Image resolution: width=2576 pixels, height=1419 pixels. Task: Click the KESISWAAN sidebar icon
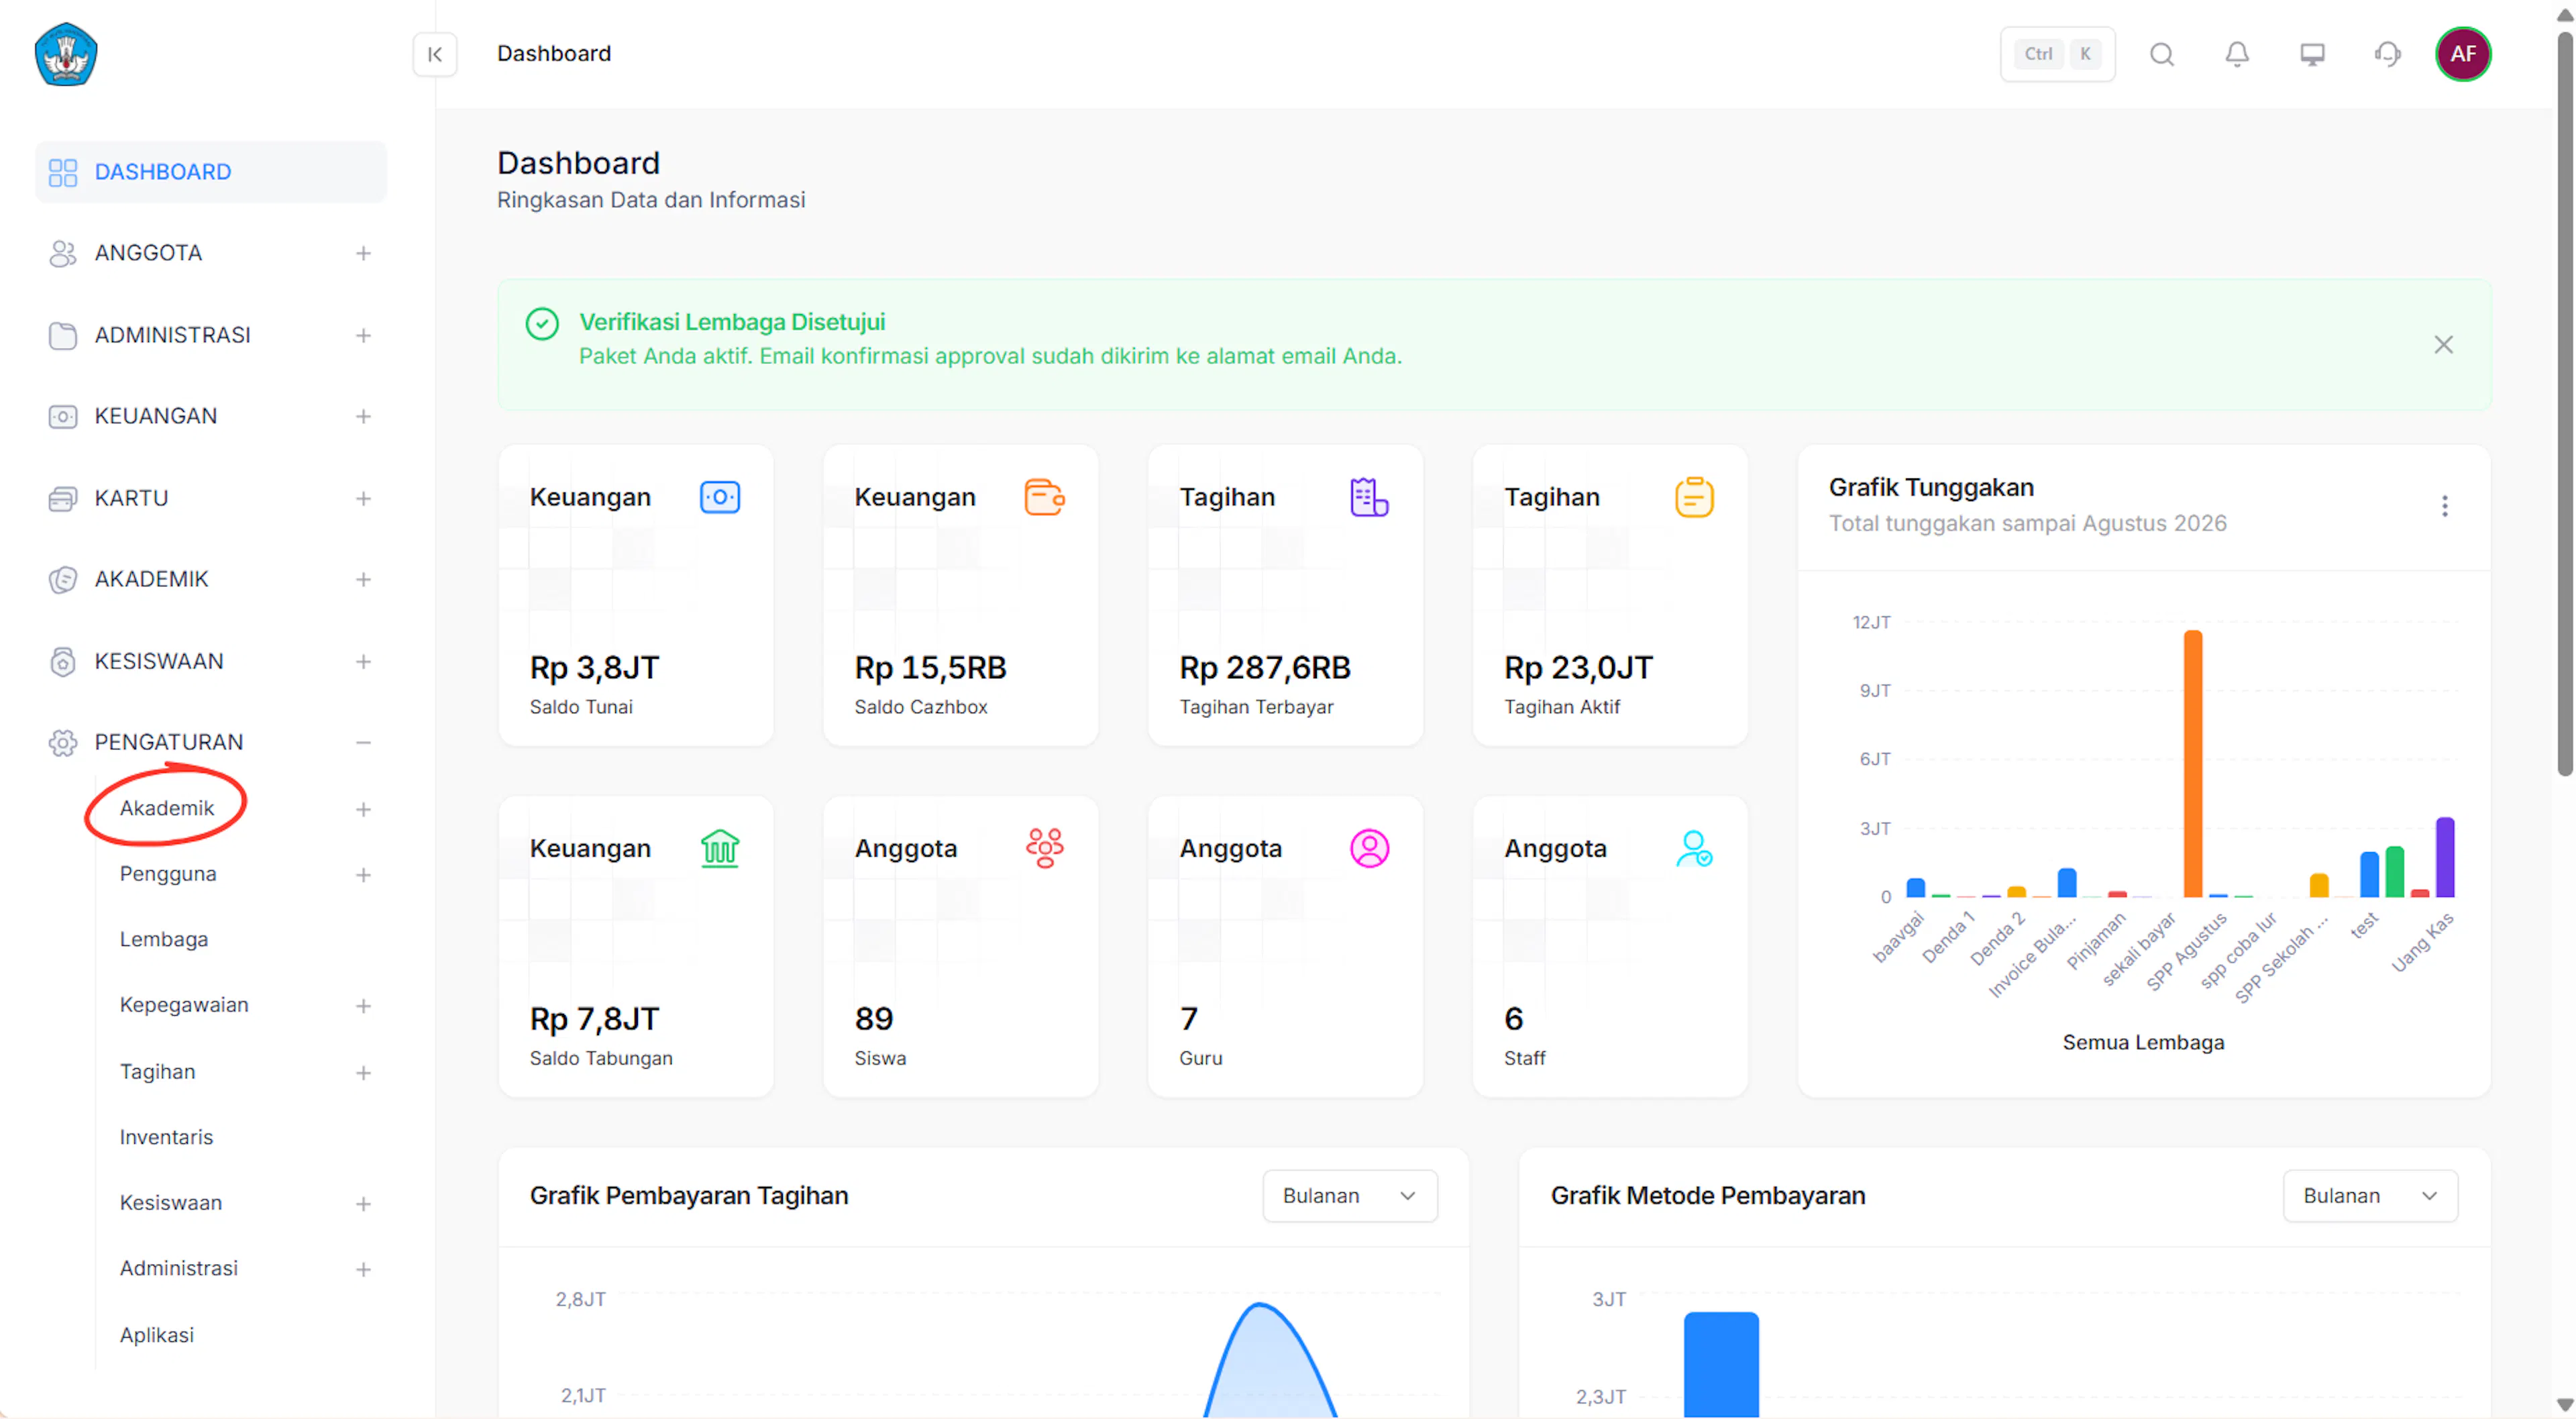coord(63,661)
